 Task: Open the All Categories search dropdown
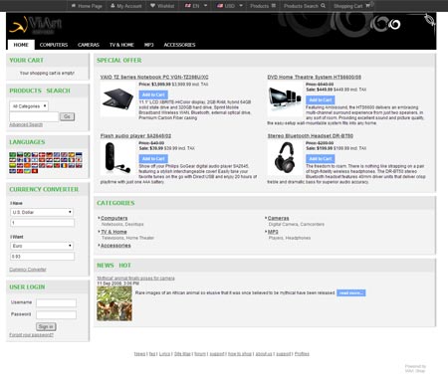[x=29, y=106]
